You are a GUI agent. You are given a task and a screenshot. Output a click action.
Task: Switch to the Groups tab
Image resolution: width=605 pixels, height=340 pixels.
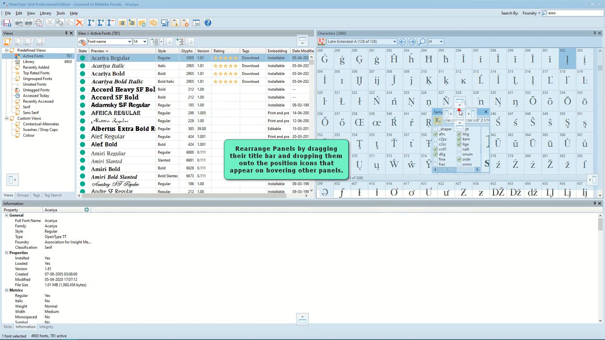(x=23, y=195)
